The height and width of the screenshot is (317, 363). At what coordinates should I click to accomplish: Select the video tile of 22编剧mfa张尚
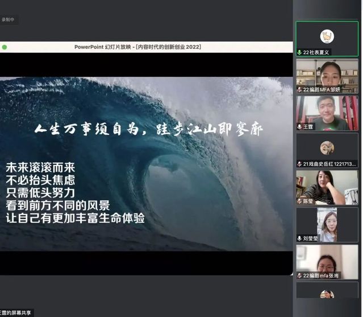(327, 260)
